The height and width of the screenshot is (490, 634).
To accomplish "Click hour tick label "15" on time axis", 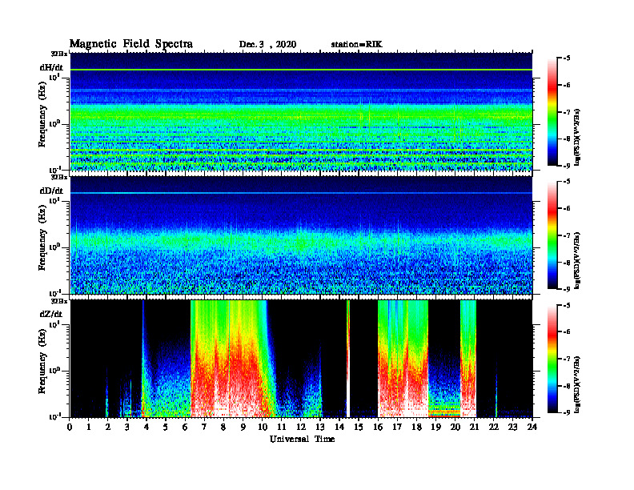I will [359, 428].
